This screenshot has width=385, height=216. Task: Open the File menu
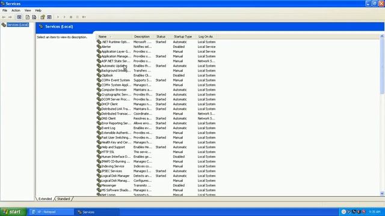[x=5, y=11]
